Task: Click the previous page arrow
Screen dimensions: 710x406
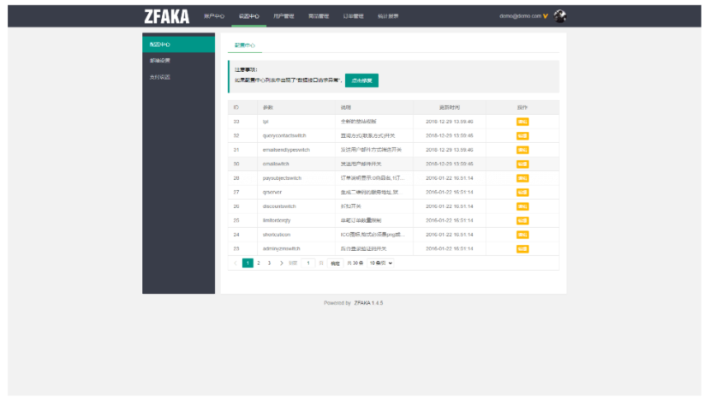Action: coord(236,263)
